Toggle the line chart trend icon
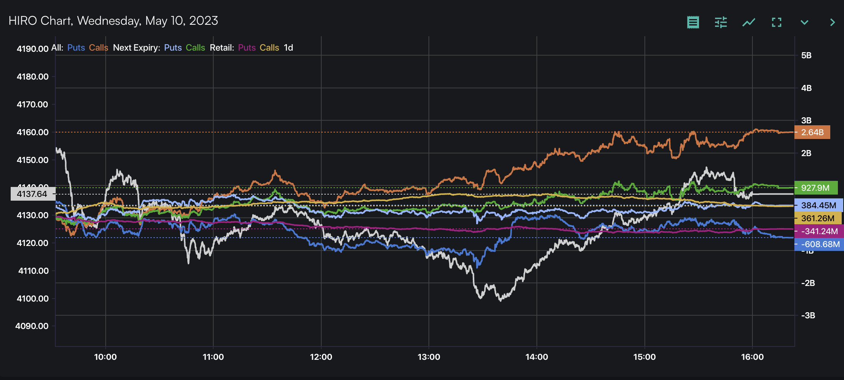The height and width of the screenshot is (380, 844). [x=749, y=22]
